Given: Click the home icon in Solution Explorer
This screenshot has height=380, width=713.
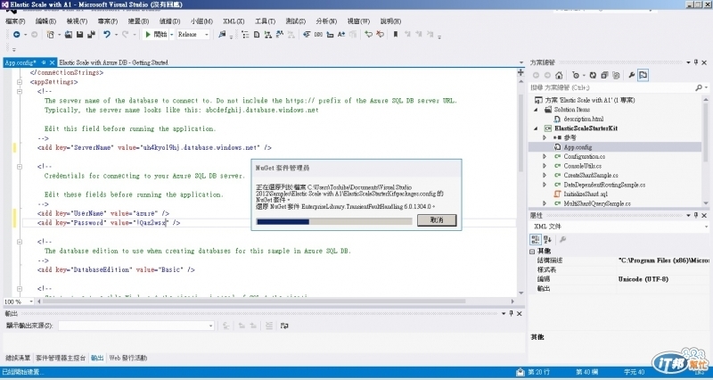Looking at the screenshot, I should point(559,76).
